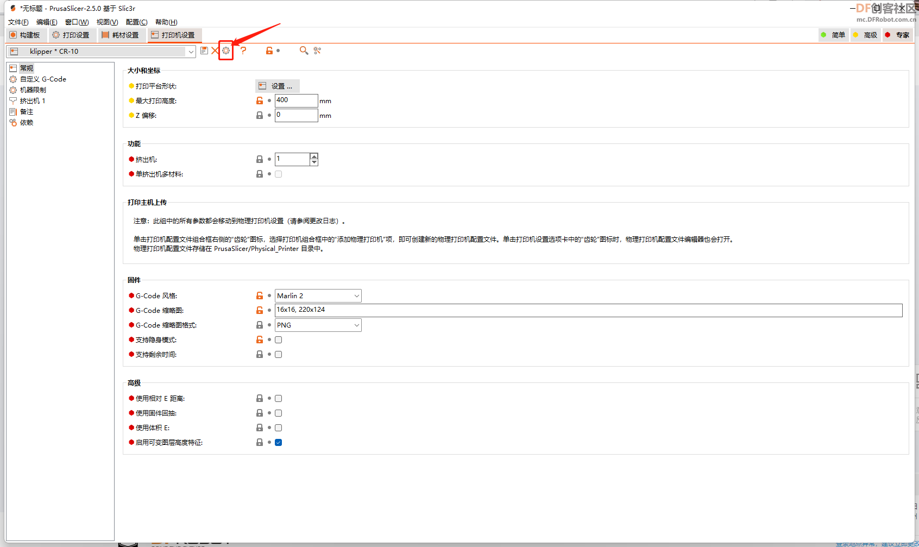The width and height of the screenshot is (919, 547).
Task: Open the 窗口(W) menu
Action: [x=77, y=22]
